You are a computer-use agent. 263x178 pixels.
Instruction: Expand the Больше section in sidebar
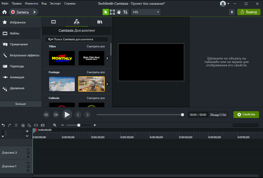pyautogui.click(x=21, y=104)
